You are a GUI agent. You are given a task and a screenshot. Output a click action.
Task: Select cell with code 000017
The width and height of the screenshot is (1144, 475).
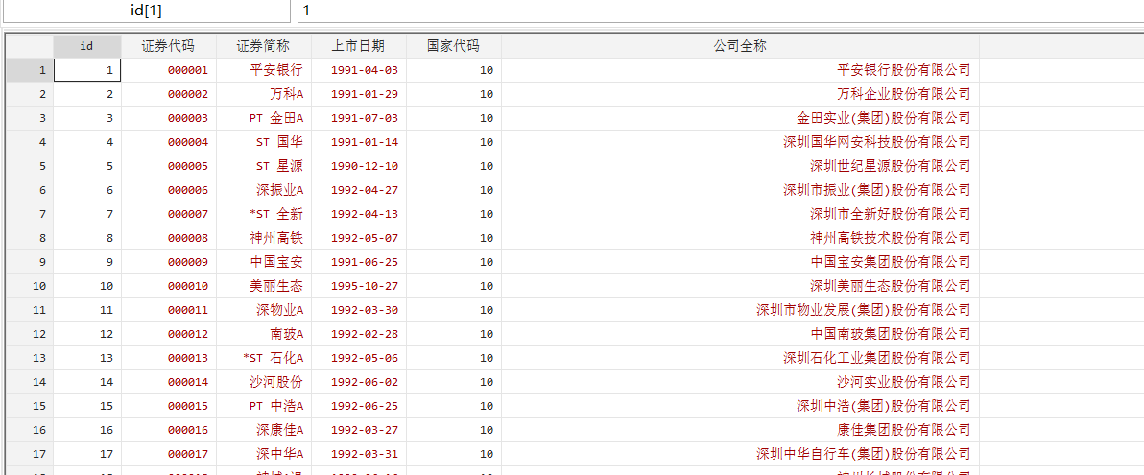point(169,454)
